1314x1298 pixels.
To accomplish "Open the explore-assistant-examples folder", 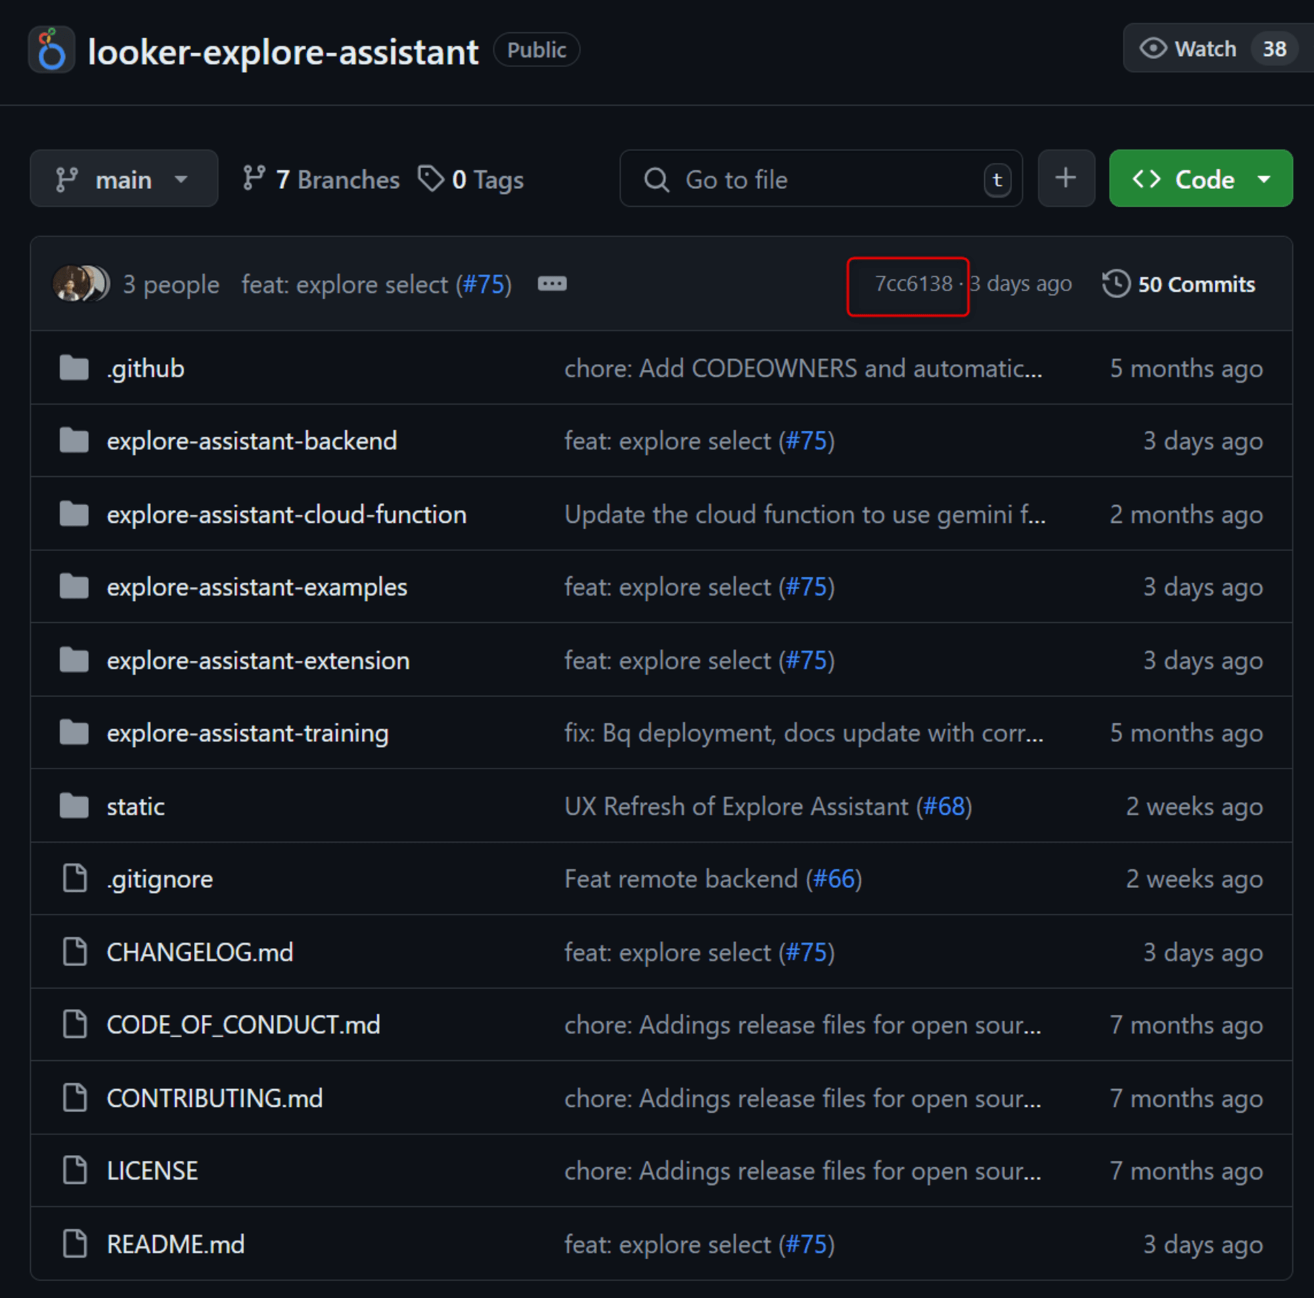I will click(256, 587).
